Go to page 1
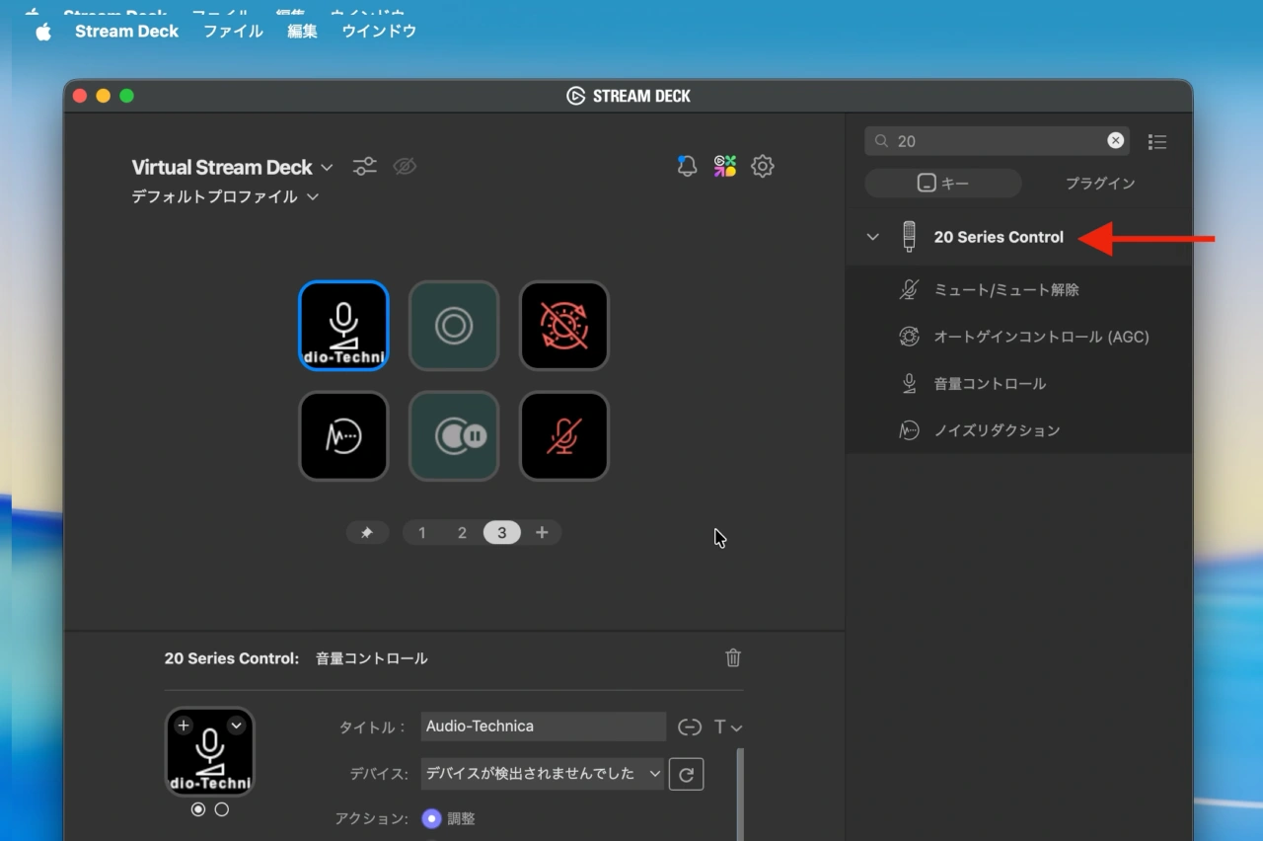1263x841 pixels. 422,533
